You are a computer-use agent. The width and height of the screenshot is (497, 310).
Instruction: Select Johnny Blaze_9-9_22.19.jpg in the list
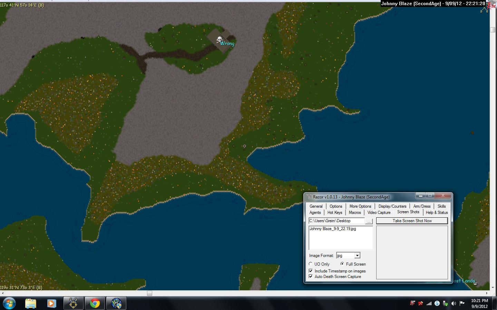[333, 229]
